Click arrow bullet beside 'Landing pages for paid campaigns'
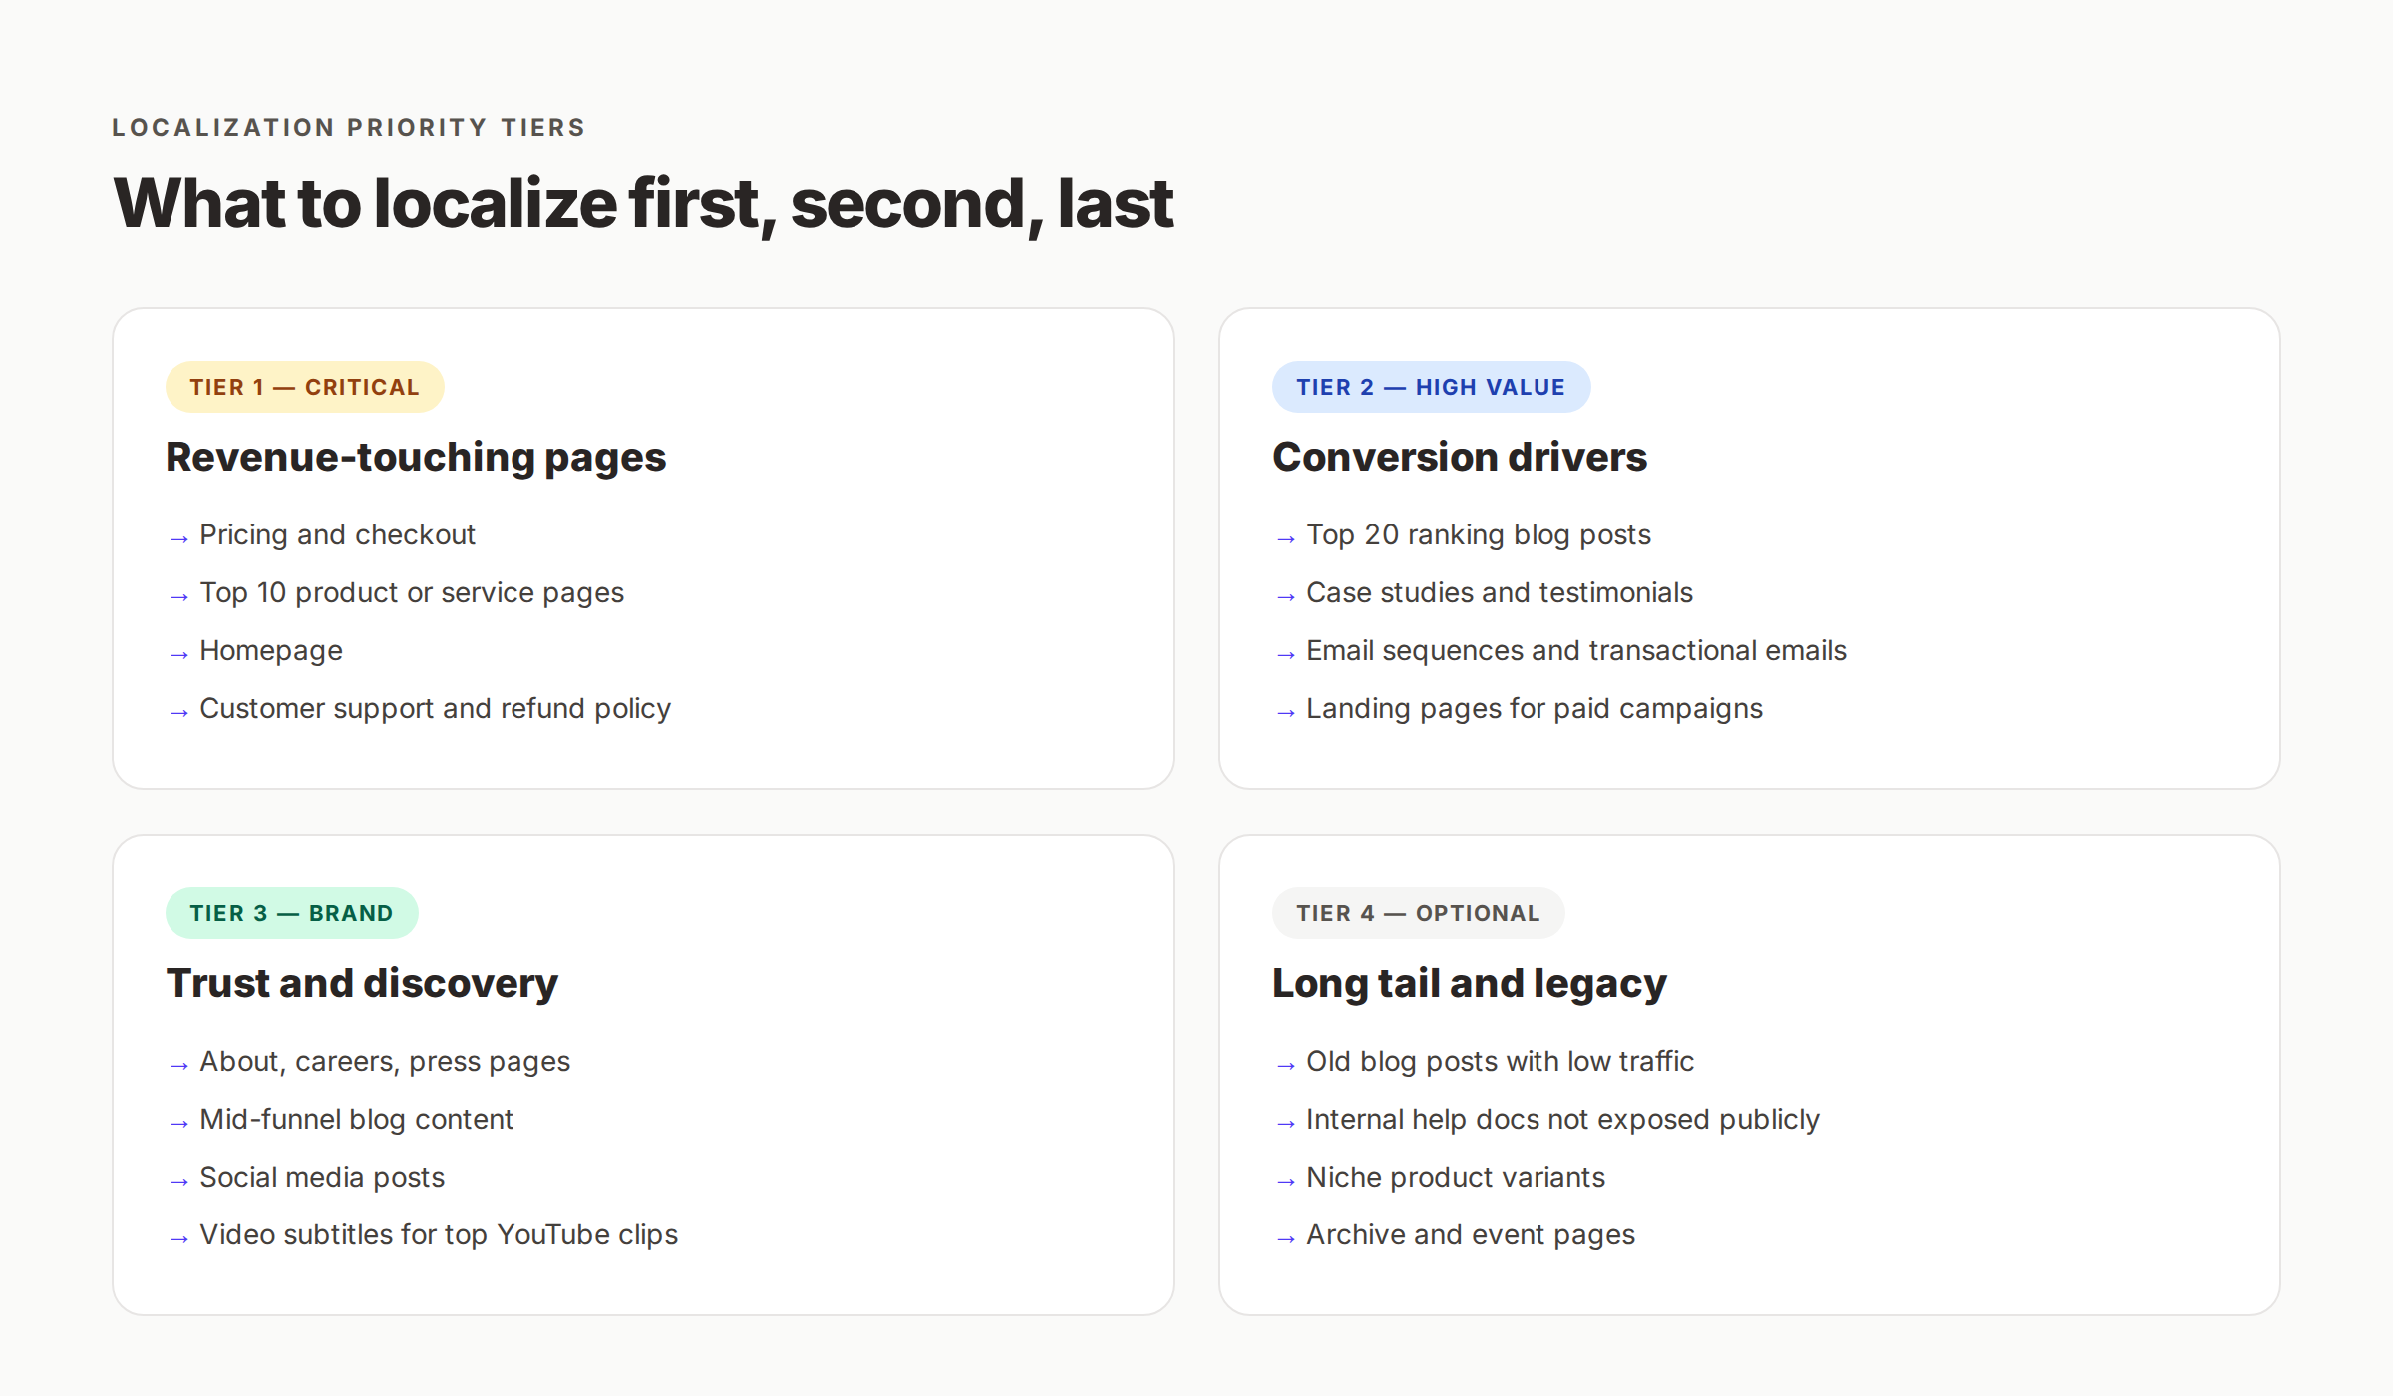This screenshot has width=2393, height=1396. click(x=1286, y=713)
